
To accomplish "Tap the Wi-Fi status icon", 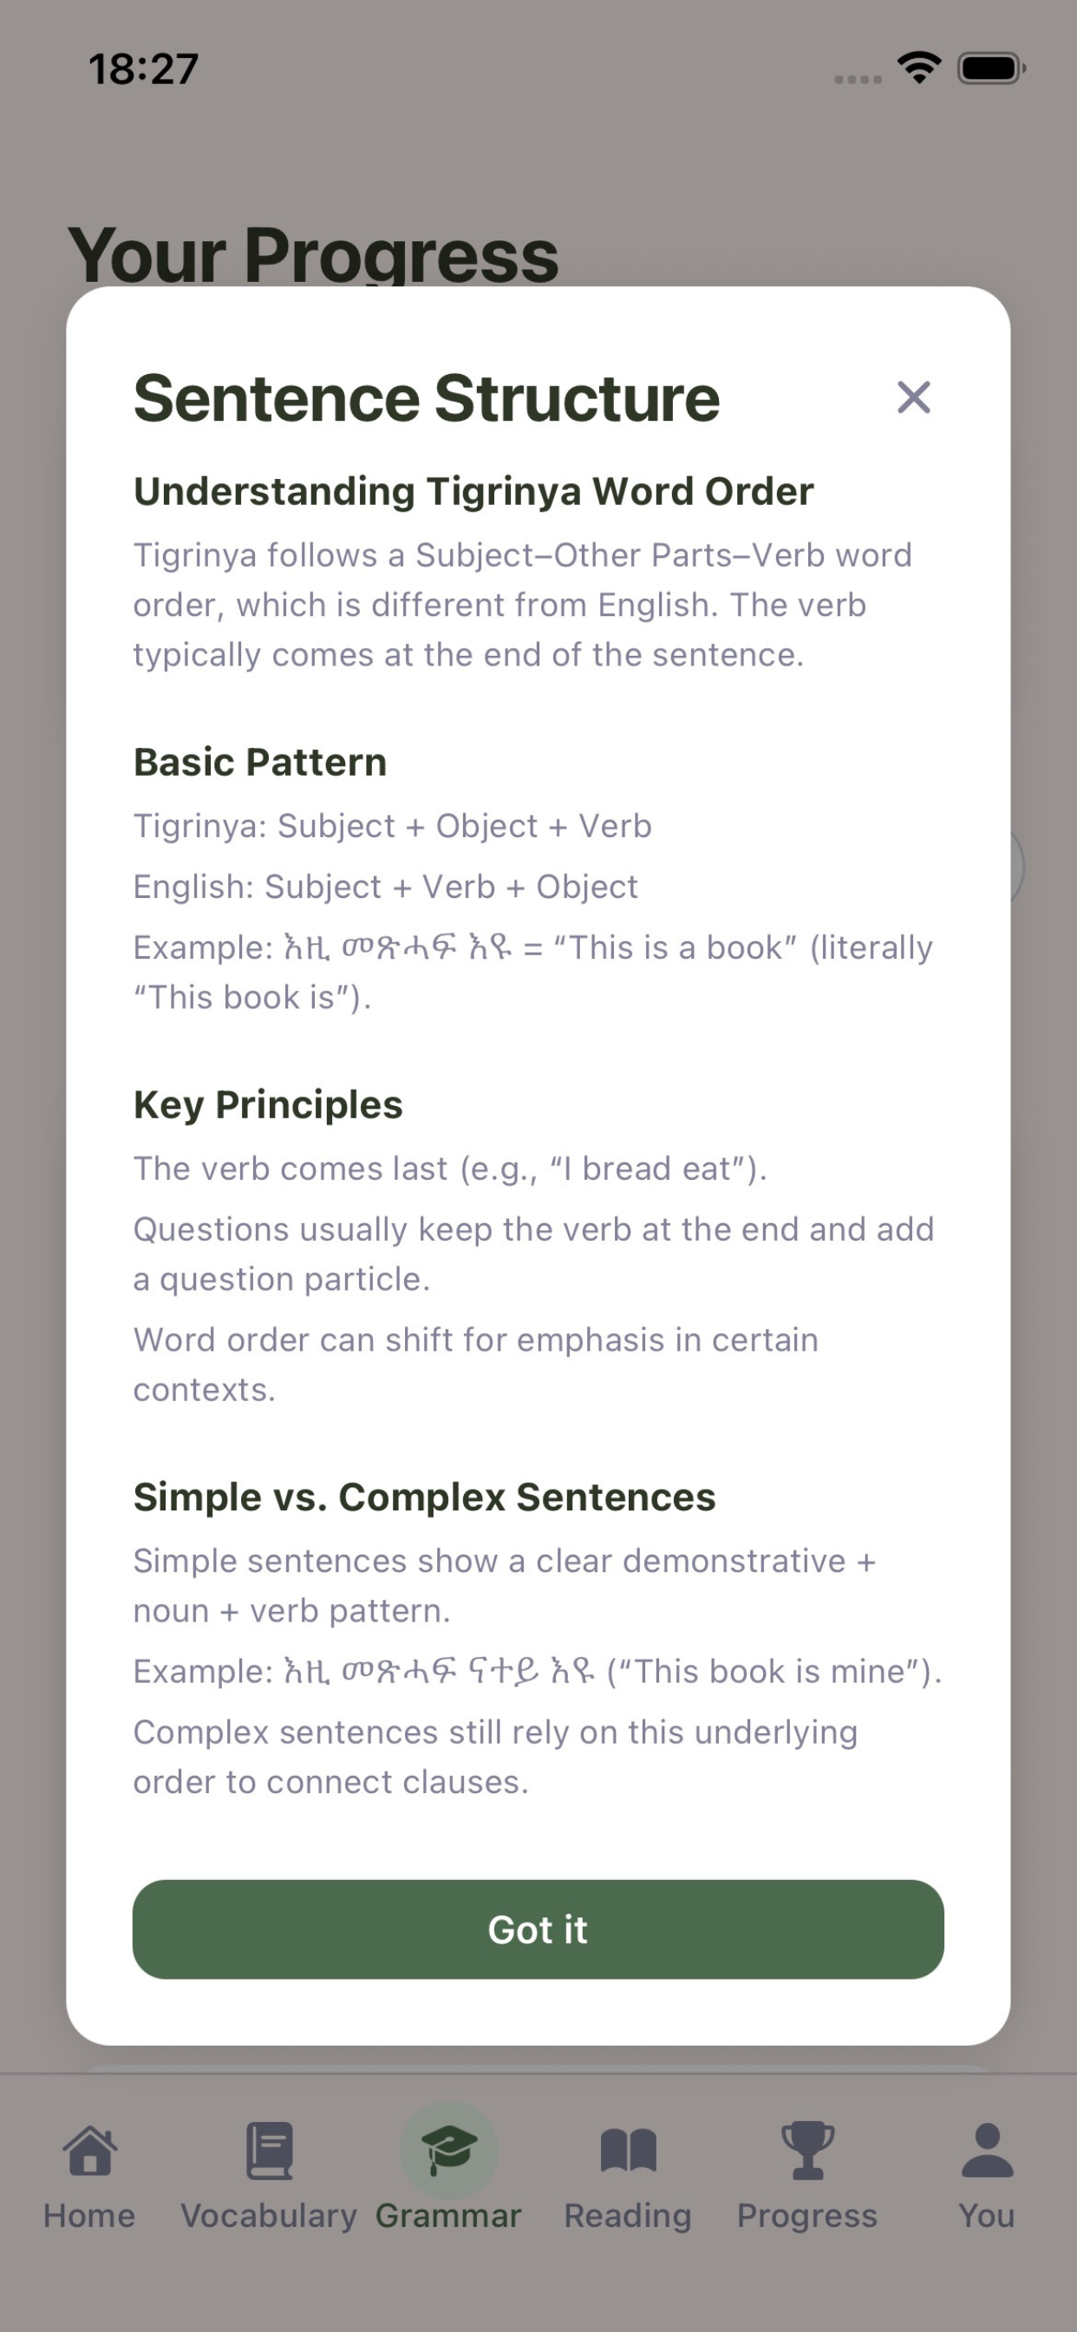I will click(x=918, y=68).
